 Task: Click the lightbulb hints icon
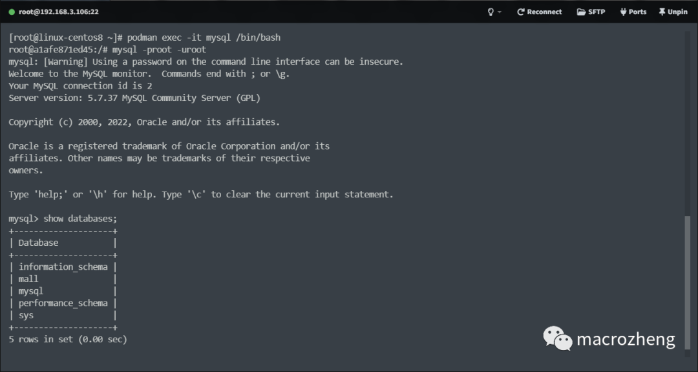[491, 12]
